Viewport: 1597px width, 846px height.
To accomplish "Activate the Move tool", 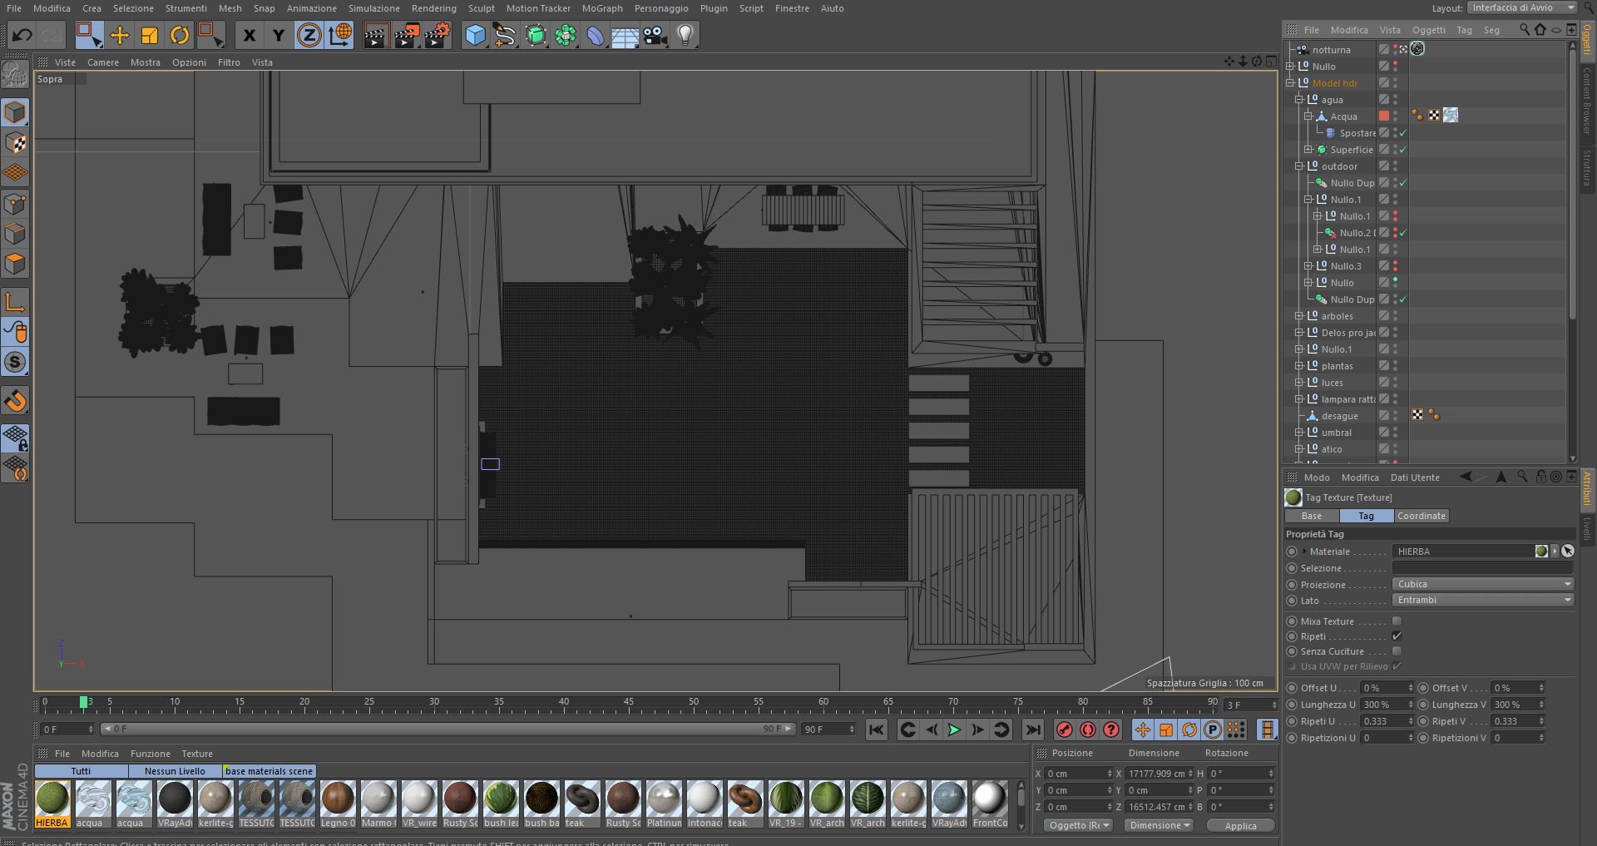I will tap(120, 35).
